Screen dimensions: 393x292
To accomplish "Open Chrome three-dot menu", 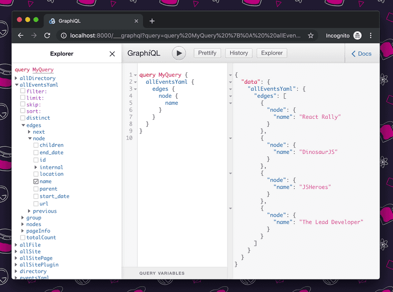I will [x=370, y=35].
